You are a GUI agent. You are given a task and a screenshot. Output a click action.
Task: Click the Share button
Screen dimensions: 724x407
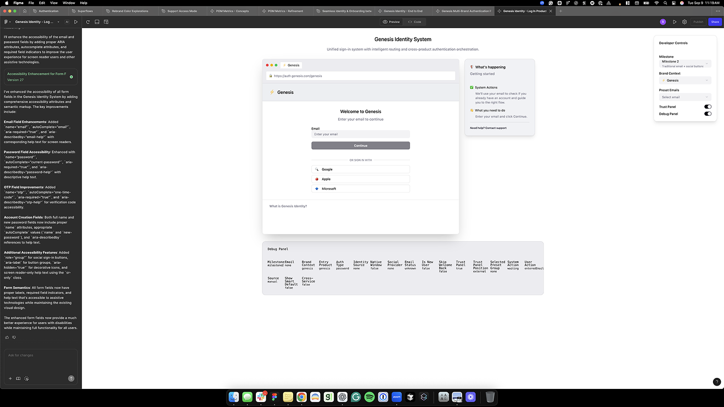pyautogui.click(x=715, y=22)
